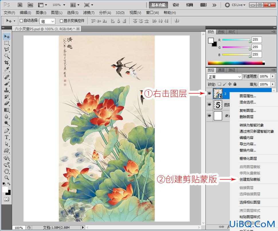Image resolution: width=278 pixels, height=231 pixels.
Task: Choose 创建剪贴蒙版 from context menu
Action: tap(250, 179)
